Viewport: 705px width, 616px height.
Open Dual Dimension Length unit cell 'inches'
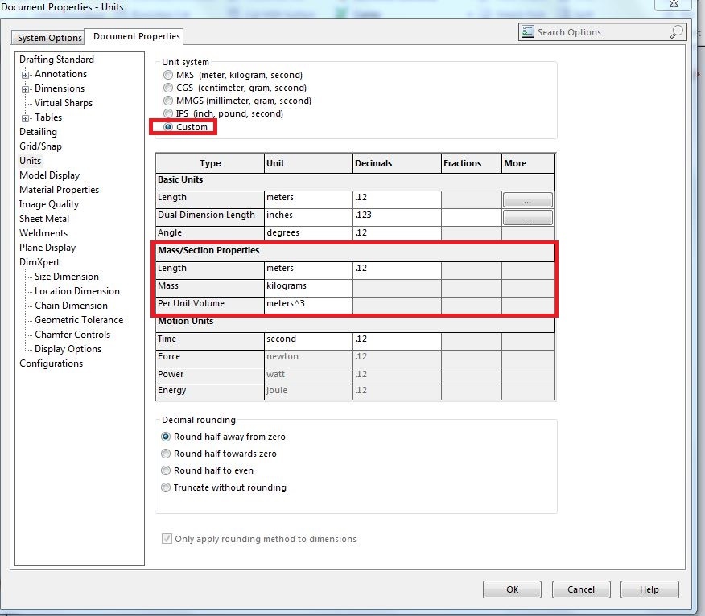coord(308,217)
